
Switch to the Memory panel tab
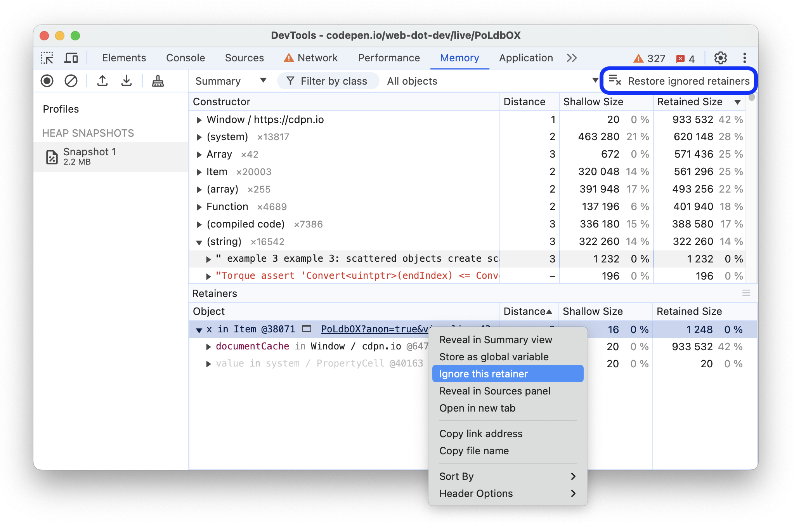click(x=460, y=57)
